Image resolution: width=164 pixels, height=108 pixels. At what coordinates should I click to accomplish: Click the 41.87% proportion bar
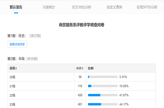click(103, 95)
